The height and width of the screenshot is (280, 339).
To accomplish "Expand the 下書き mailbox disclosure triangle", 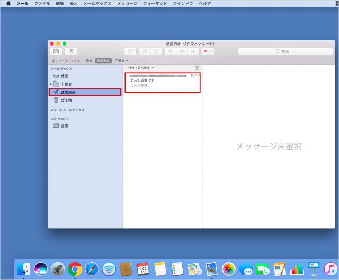I will (51, 84).
